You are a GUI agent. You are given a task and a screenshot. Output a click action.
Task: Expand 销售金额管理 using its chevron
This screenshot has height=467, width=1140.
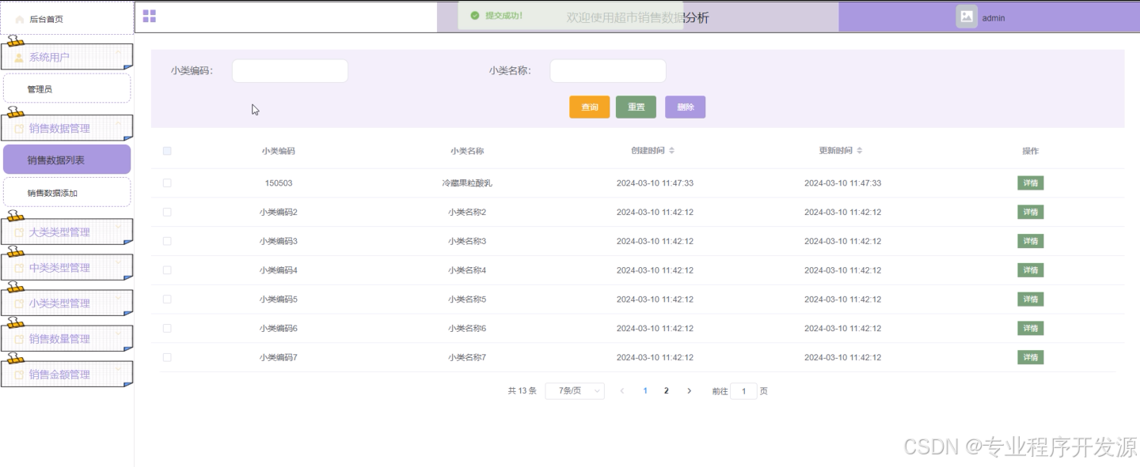[119, 370]
